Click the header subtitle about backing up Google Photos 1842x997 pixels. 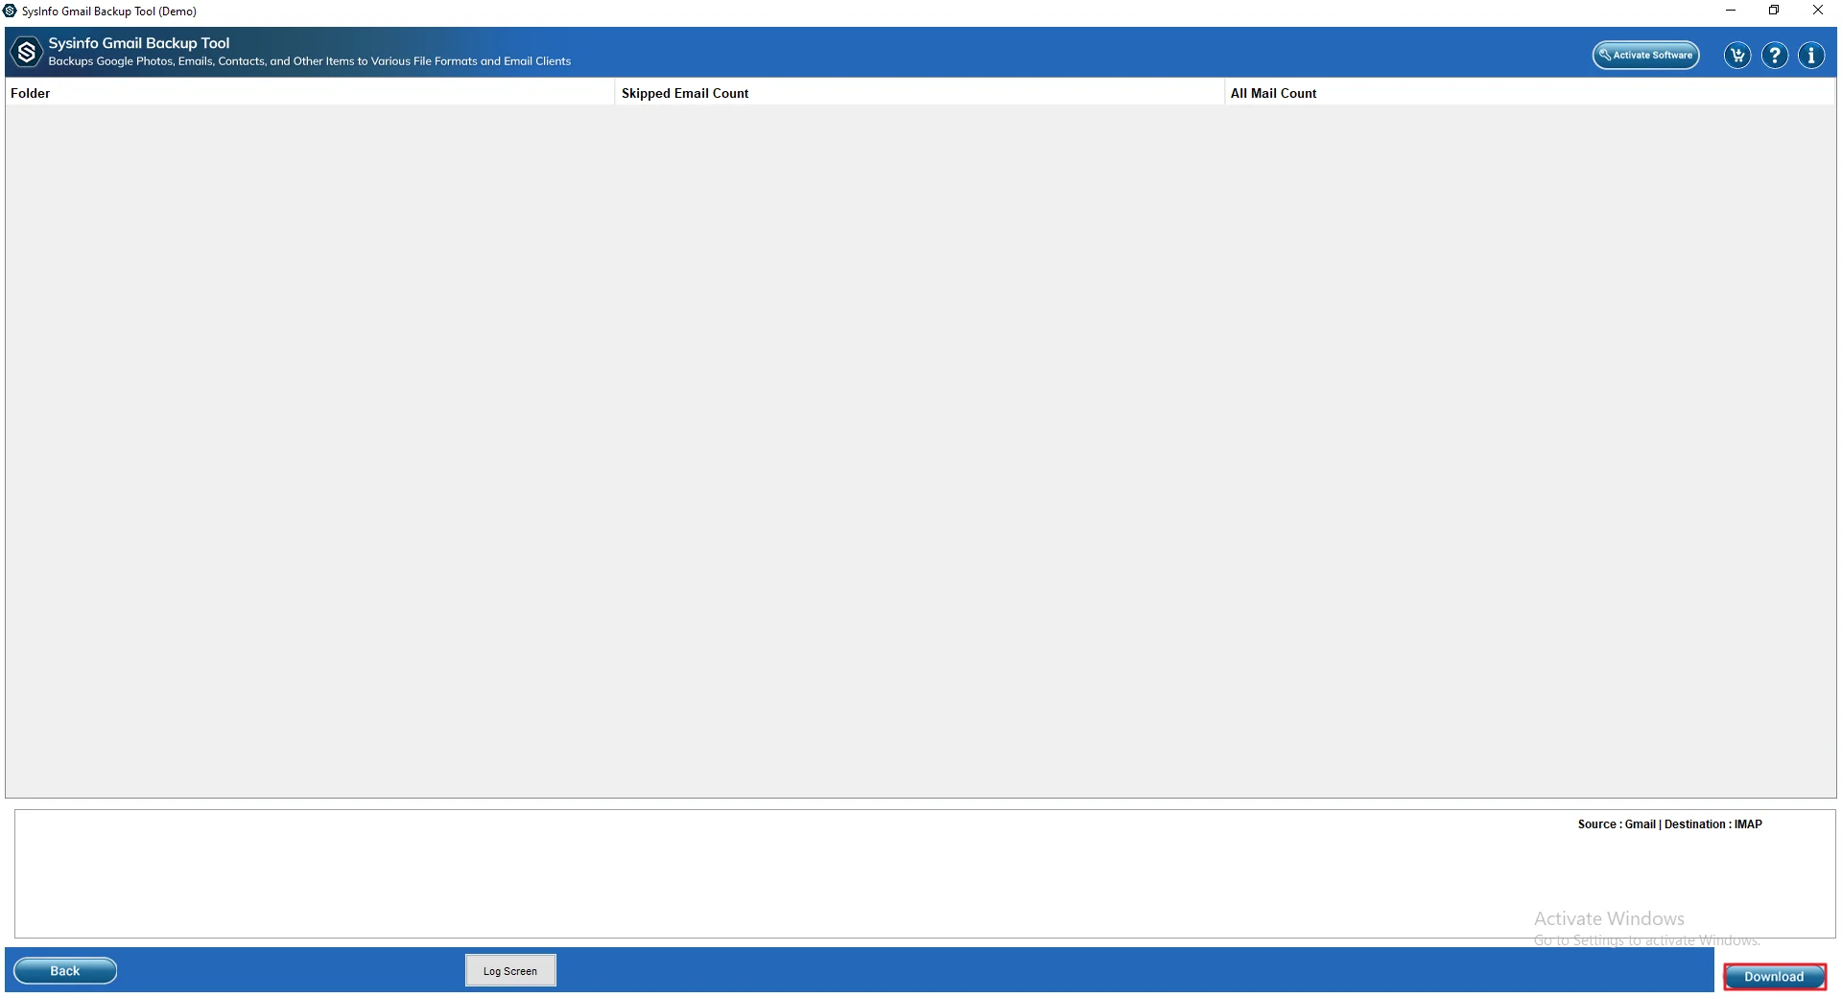tap(309, 61)
